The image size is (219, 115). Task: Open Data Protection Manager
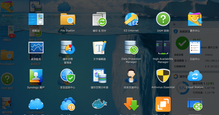[x=131, y=48]
